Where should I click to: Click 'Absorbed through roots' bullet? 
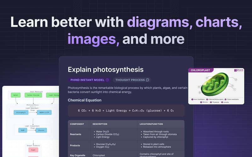[156, 132]
